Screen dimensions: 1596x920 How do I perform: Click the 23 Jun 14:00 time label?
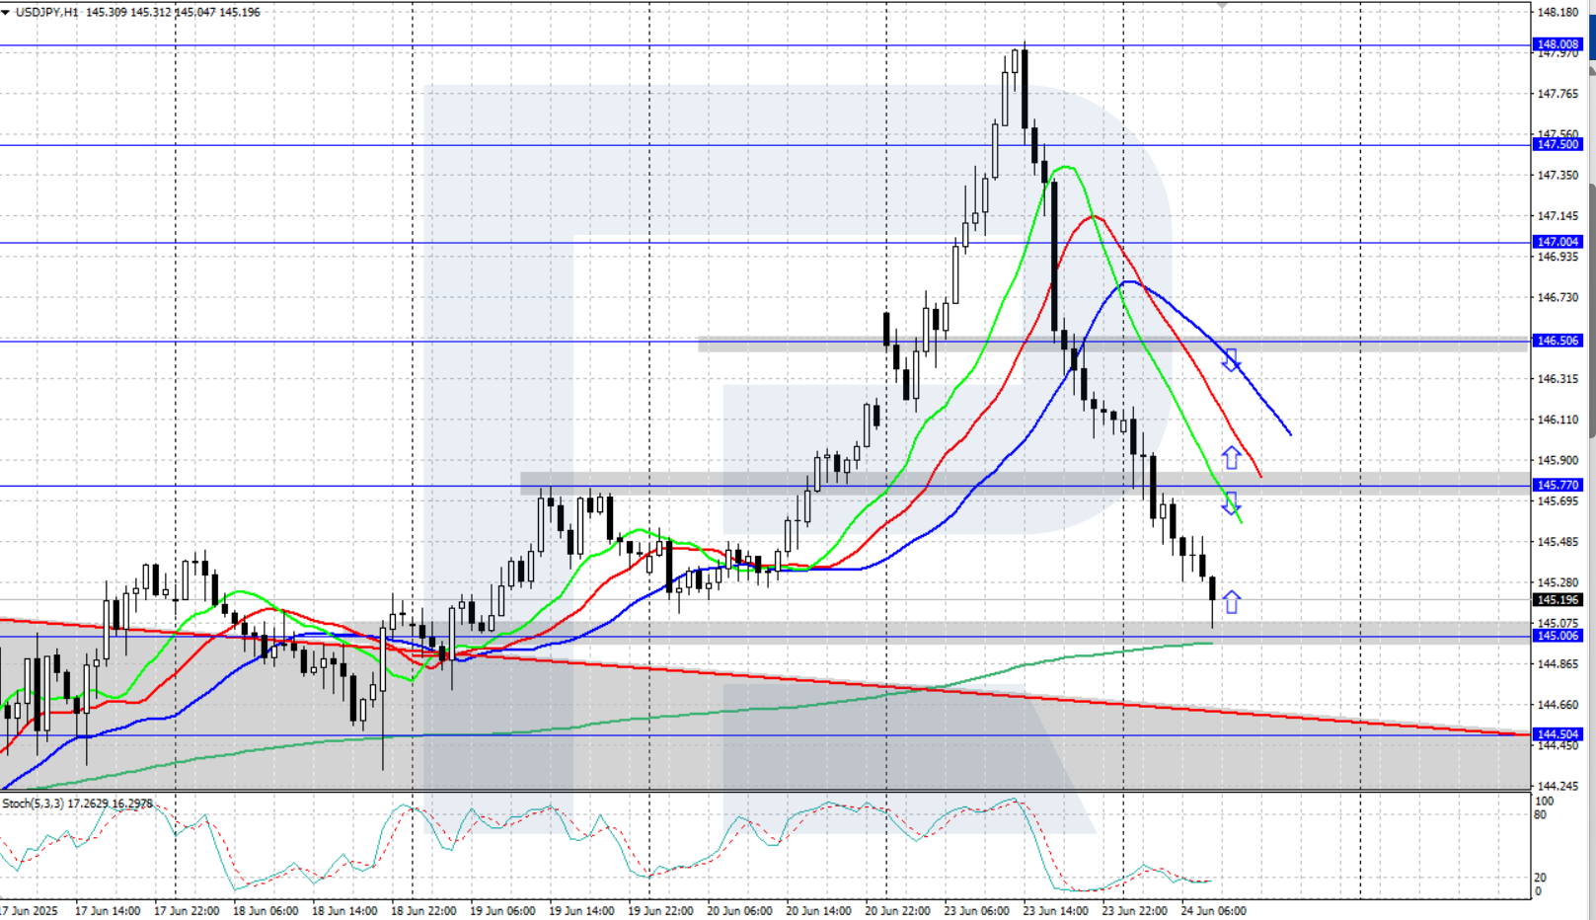pos(1055,911)
